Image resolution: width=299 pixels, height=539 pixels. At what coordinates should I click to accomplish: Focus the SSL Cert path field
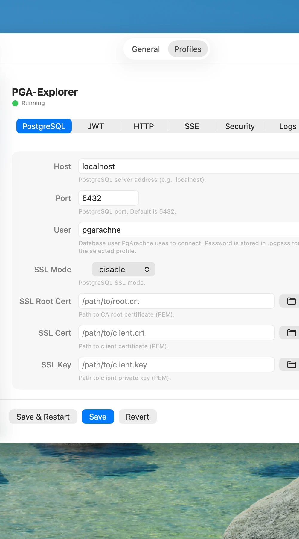(176, 333)
